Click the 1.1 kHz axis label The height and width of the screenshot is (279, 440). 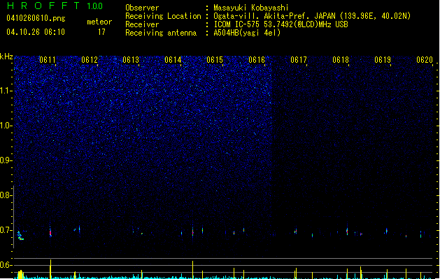click(x=6, y=91)
